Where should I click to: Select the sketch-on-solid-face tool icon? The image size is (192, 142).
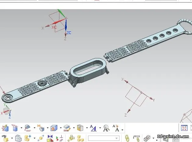[x=28, y=128]
